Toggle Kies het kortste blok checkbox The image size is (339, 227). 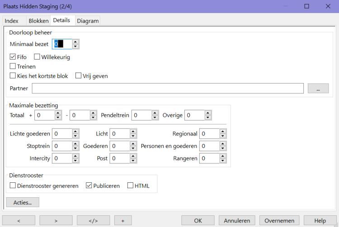pyautogui.click(x=13, y=76)
